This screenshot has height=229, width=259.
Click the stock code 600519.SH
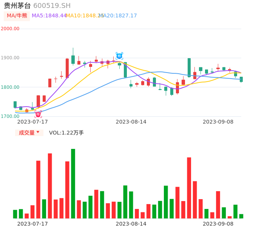pyautogui.click(x=52, y=6)
